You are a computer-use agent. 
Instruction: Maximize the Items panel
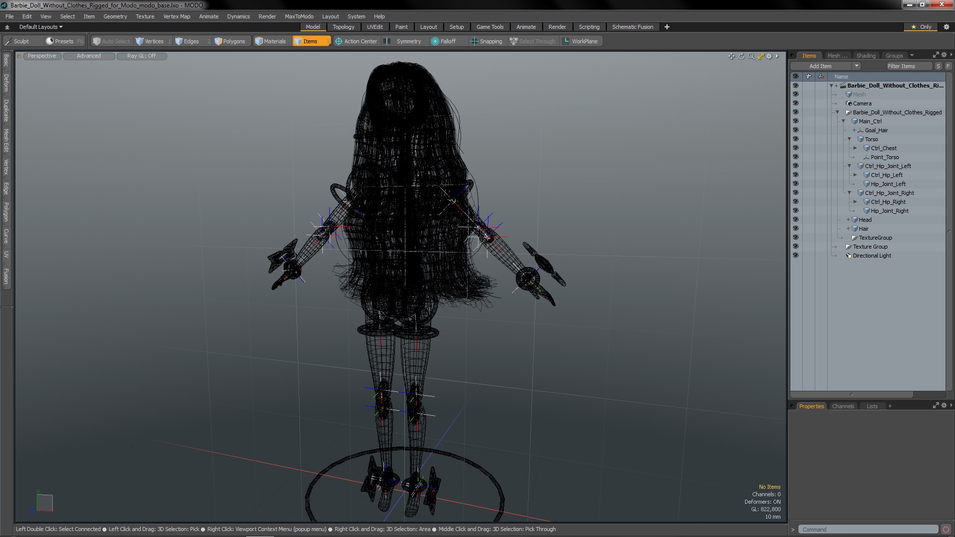tap(936, 55)
